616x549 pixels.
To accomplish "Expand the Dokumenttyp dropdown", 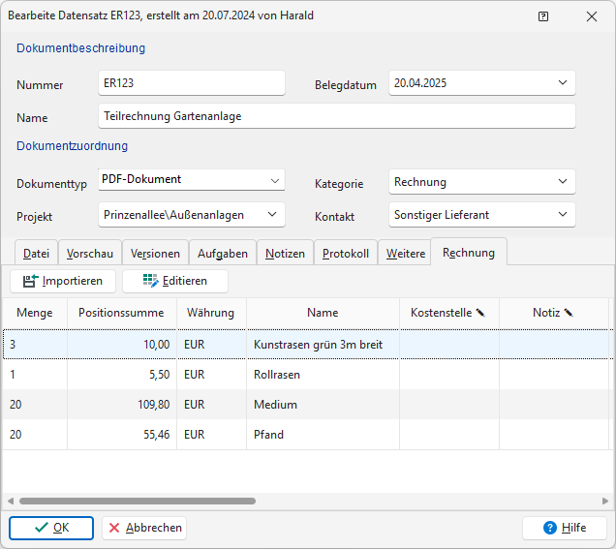I will tap(272, 180).
